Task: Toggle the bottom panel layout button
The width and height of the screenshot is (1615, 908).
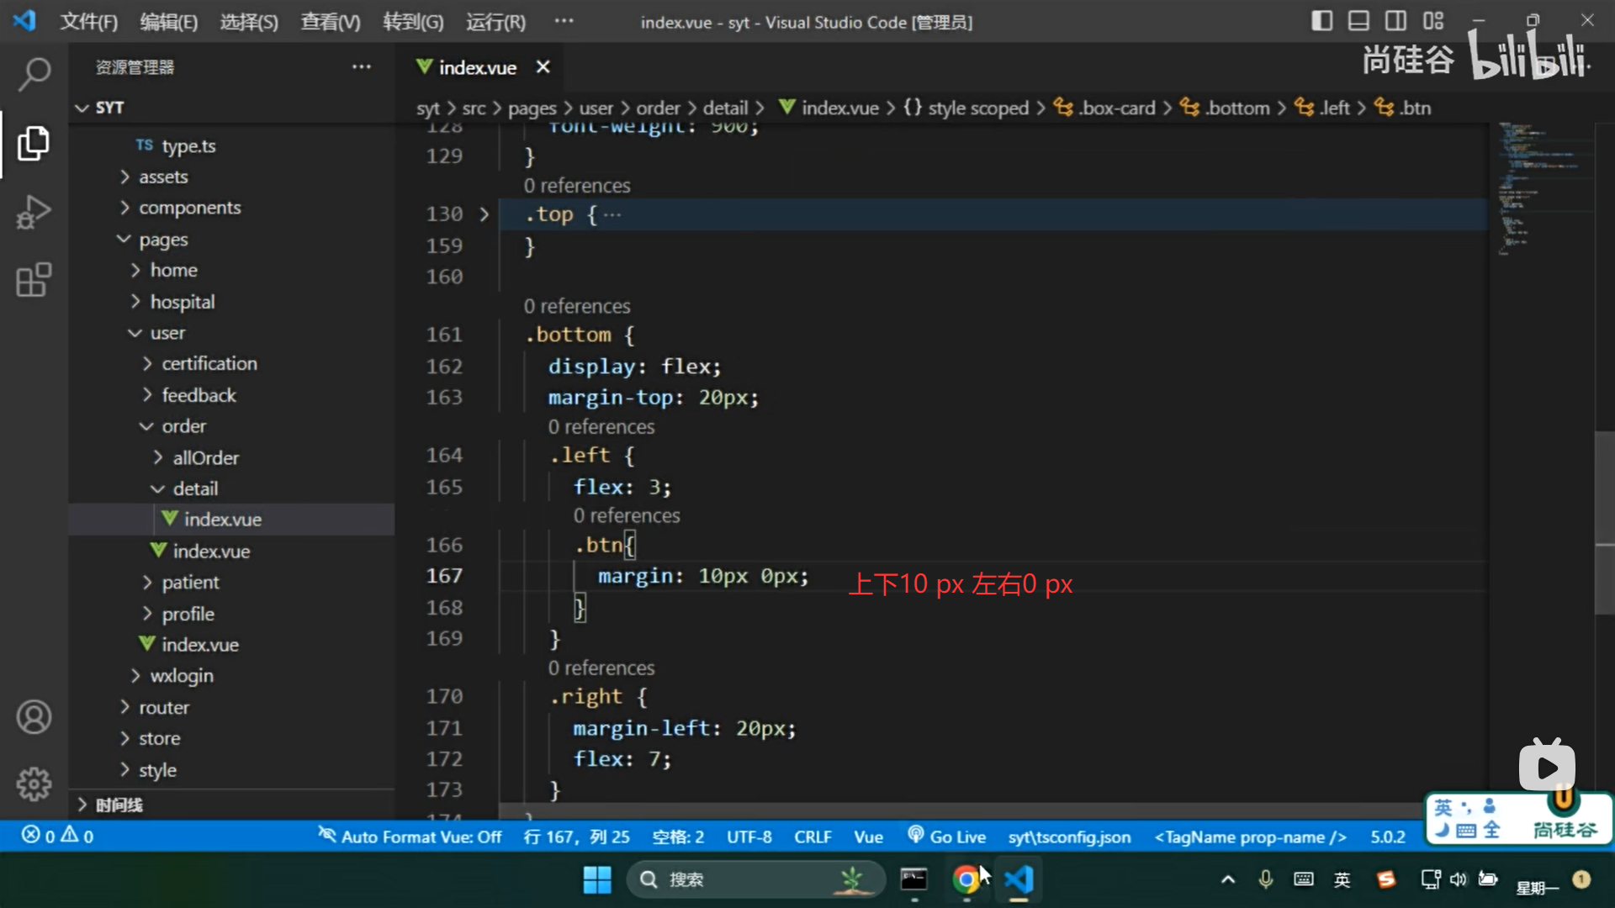Action: click(x=1358, y=21)
